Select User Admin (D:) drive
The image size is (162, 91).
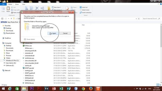11,63
